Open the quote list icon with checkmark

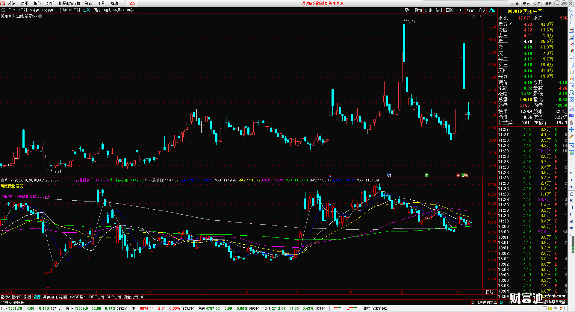(x=571, y=31)
